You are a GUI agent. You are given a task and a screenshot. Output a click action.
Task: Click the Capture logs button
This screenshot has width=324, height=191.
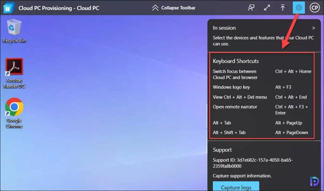point(236,186)
